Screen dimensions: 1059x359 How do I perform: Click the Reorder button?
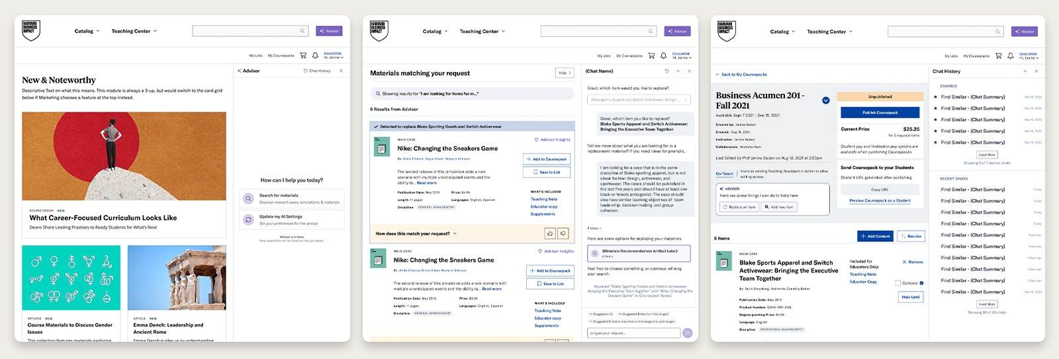pyautogui.click(x=911, y=236)
